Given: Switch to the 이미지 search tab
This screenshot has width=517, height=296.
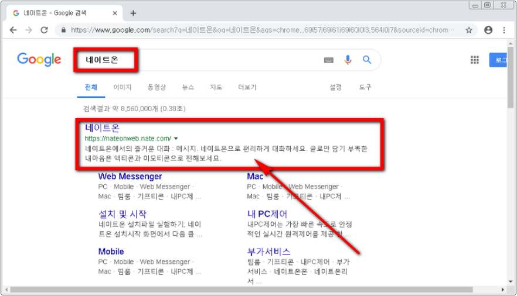Looking at the screenshot, I should click(123, 88).
